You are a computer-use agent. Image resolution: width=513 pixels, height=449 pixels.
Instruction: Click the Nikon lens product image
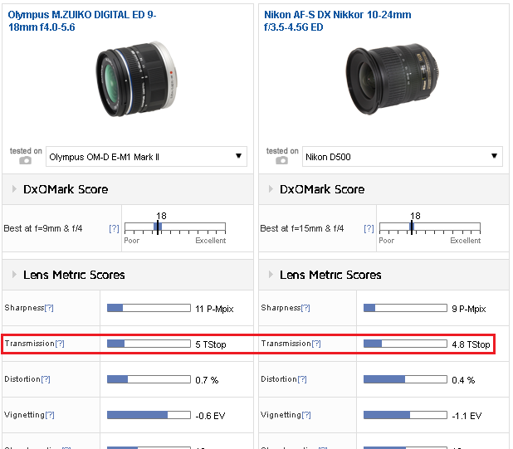[385, 77]
